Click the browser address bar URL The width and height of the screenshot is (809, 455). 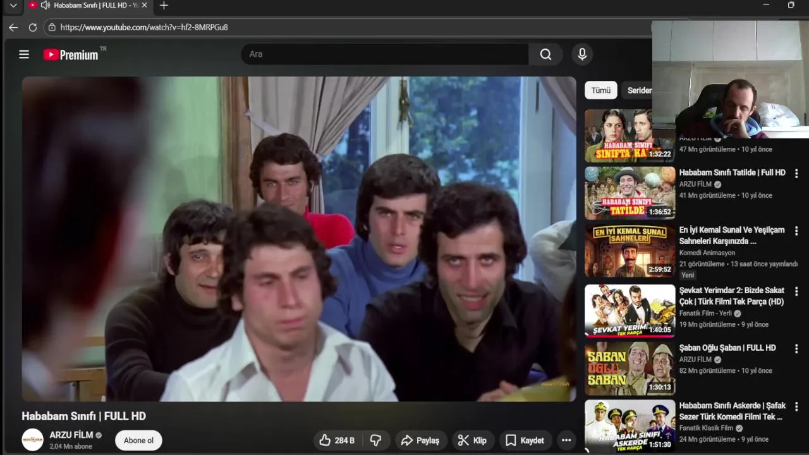144,27
